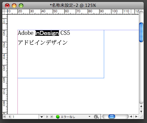Go to previous page arrow
147x123 pixels.
click(x=10, y=117)
